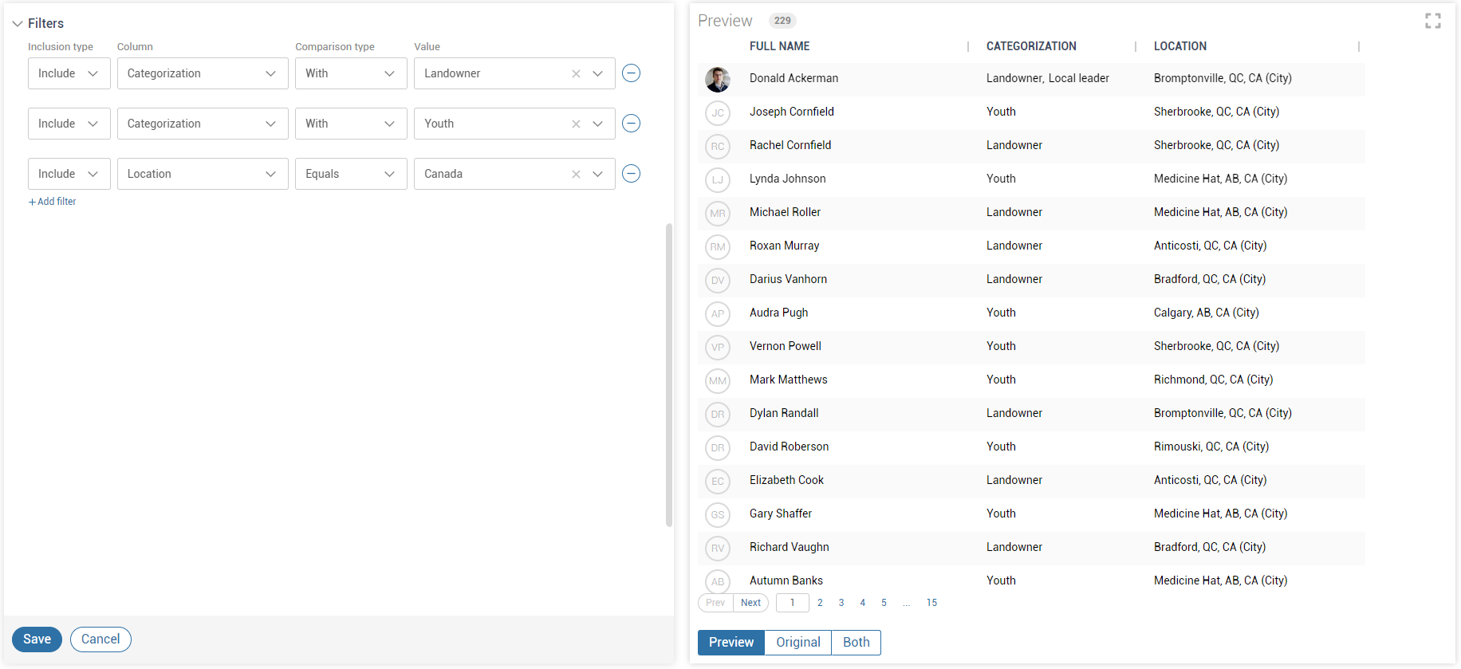Image resolution: width=1461 pixels, height=669 pixels.
Task: Add a new filter row
Action: click(53, 202)
